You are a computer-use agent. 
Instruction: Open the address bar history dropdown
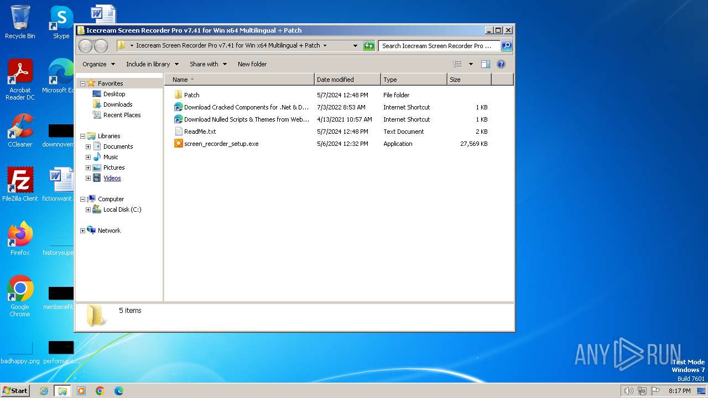[x=355, y=46]
